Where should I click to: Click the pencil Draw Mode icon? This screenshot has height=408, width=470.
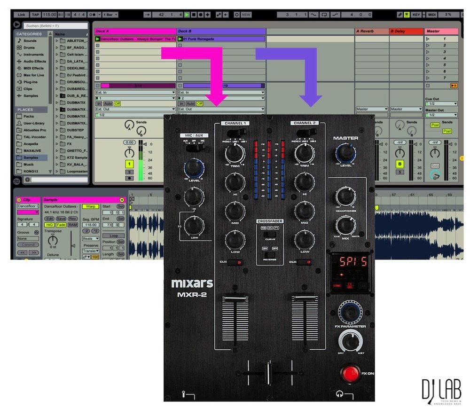click(399, 15)
